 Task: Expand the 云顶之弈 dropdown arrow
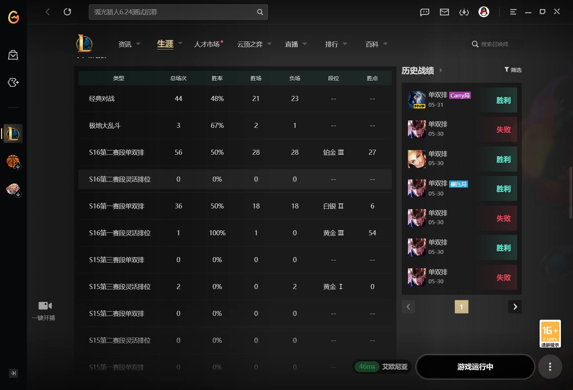(x=269, y=44)
